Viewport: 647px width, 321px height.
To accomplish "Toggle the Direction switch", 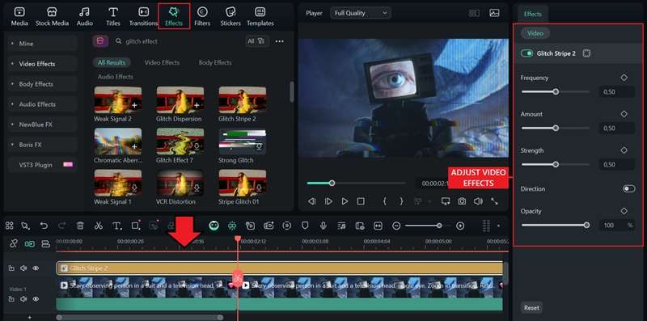I will click(x=629, y=188).
